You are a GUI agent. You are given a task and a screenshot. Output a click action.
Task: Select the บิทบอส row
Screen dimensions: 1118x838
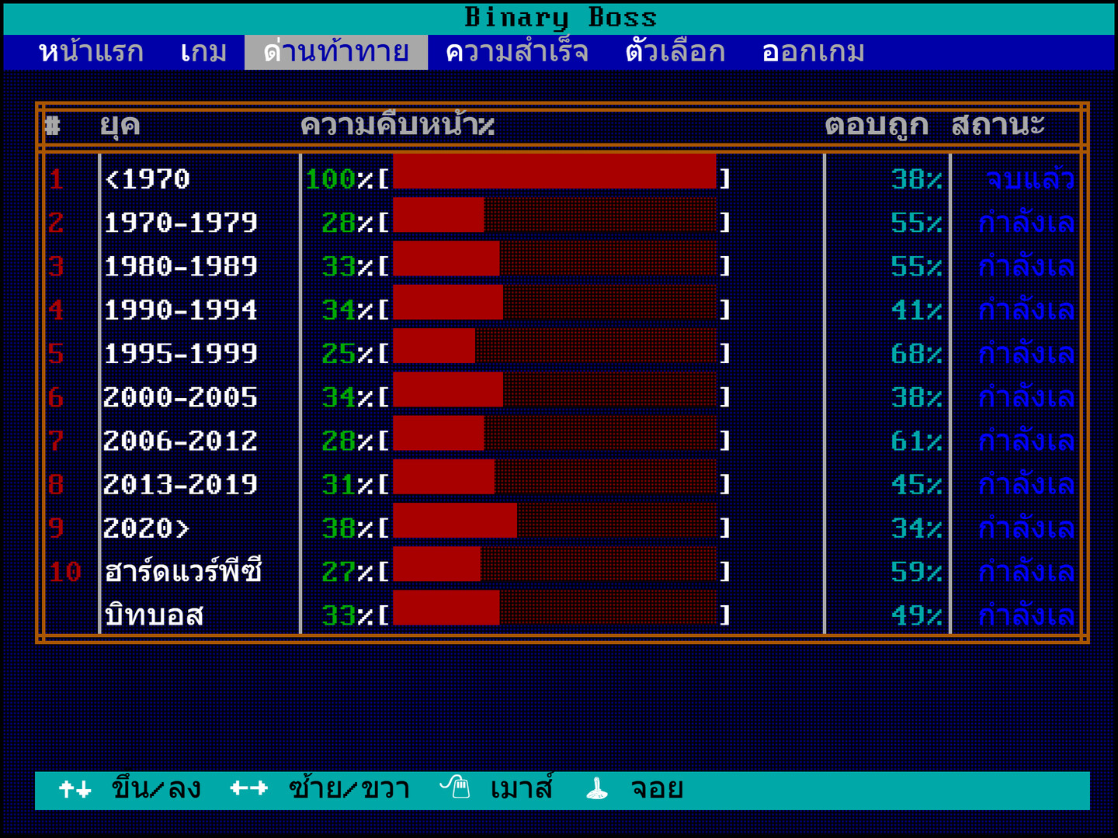(154, 615)
